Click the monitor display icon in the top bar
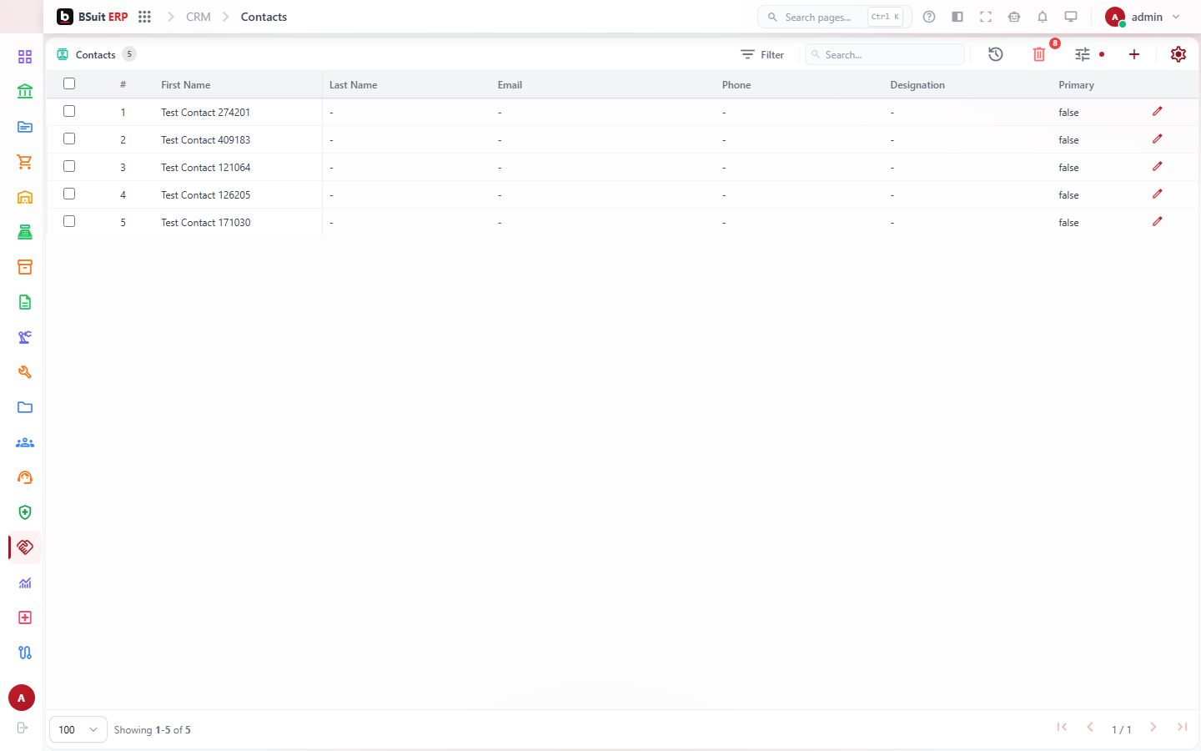The width and height of the screenshot is (1201, 751). [1071, 17]
